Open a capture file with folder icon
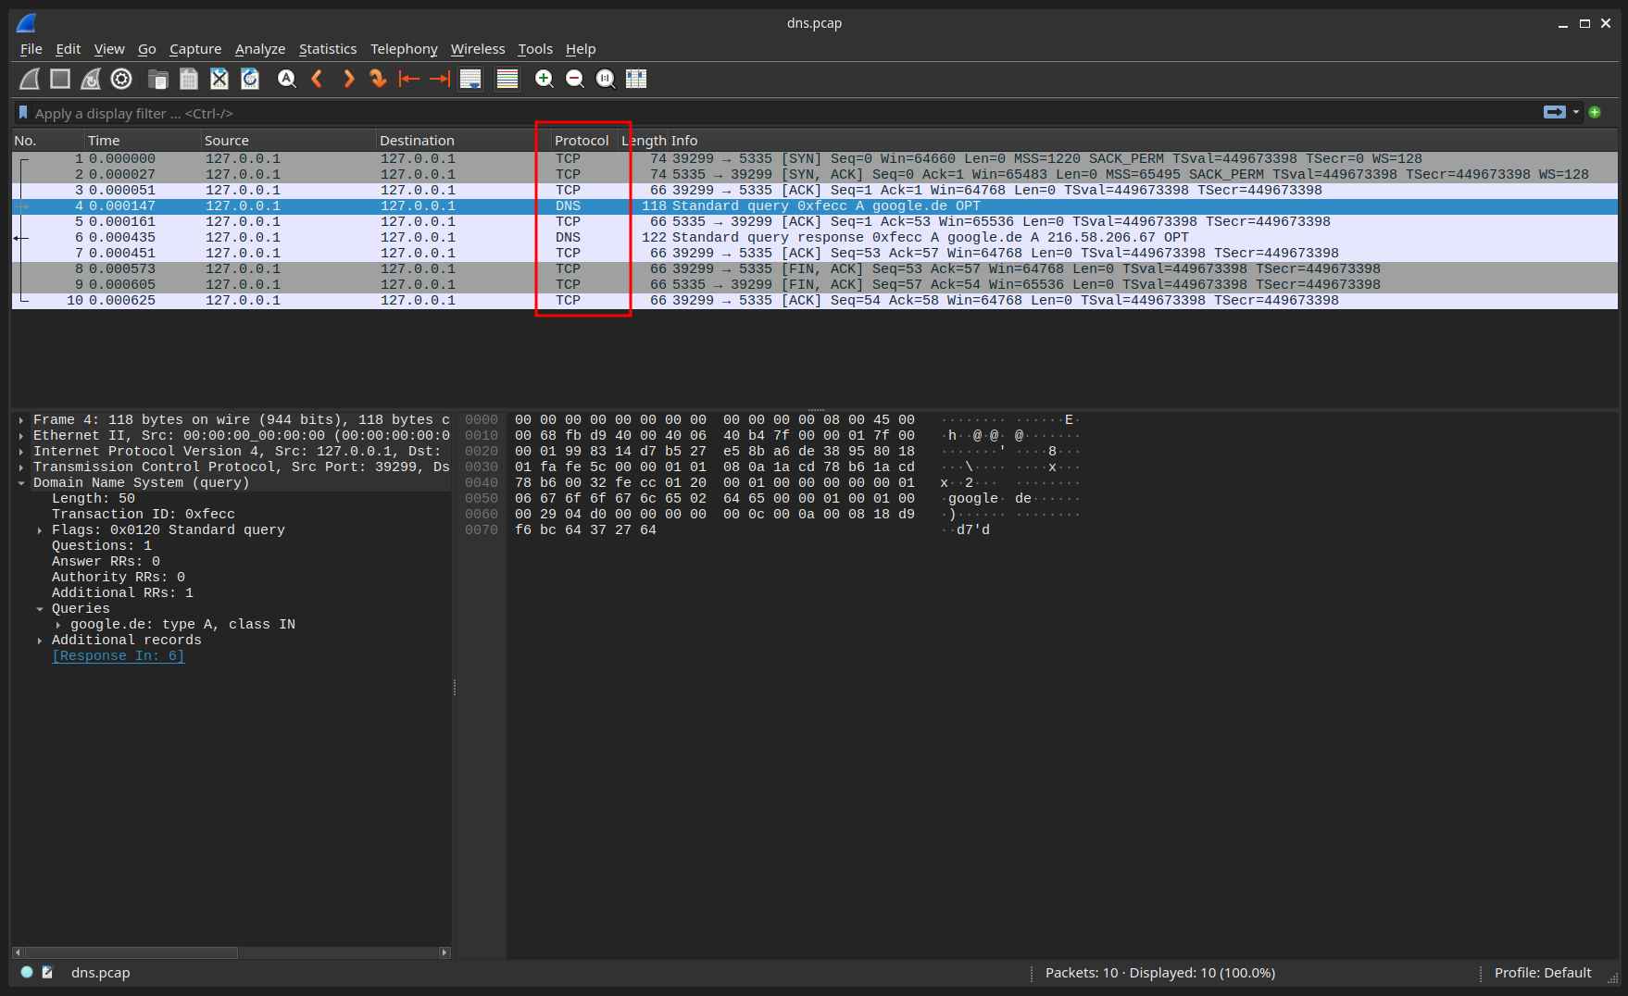 click(x=158, y=80)
